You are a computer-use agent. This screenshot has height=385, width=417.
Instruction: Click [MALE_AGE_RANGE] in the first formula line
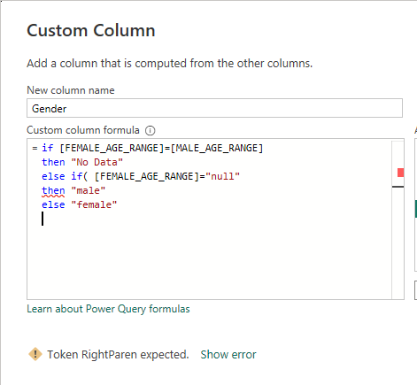(217, 148)
